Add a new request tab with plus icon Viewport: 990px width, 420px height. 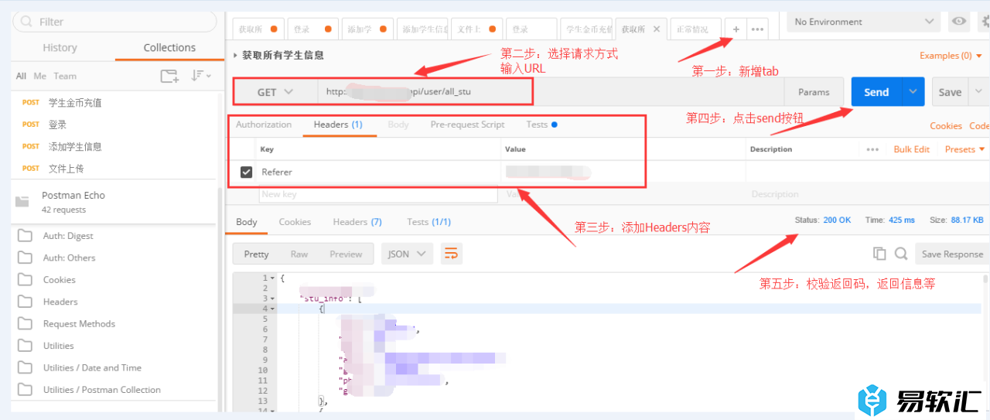736,29
